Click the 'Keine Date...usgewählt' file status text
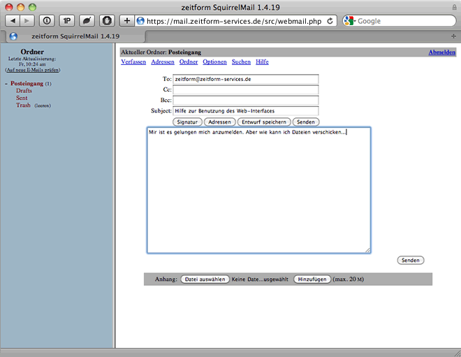 [x=260, y=279]
